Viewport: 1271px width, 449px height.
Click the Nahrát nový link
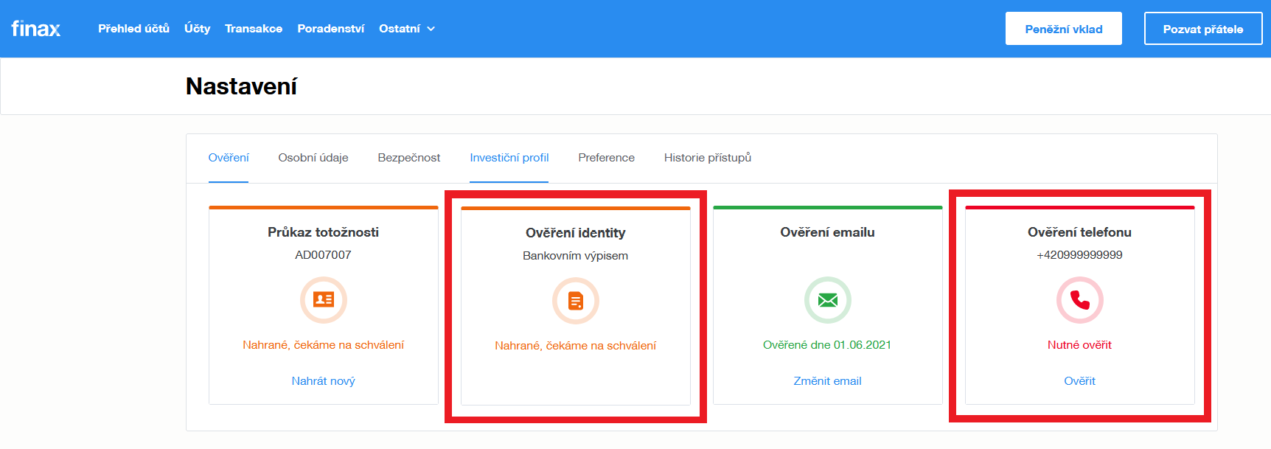tap(323, 381)
